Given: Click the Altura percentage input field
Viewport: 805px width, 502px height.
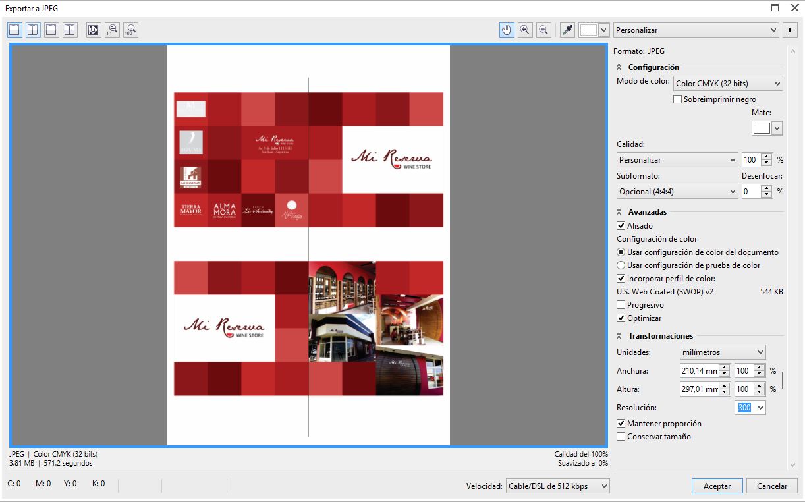Looking at the screenshot, I should [x=744, y=389].
